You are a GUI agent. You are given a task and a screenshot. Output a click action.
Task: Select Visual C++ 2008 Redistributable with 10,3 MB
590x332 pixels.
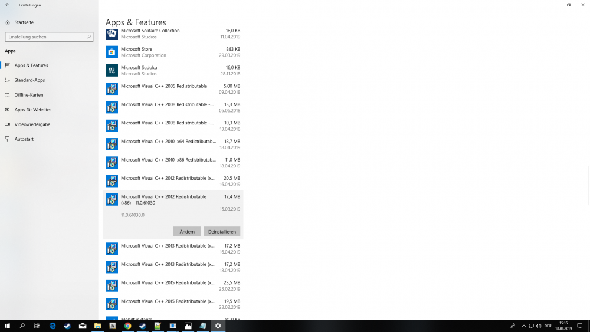[x=173, y=126]
